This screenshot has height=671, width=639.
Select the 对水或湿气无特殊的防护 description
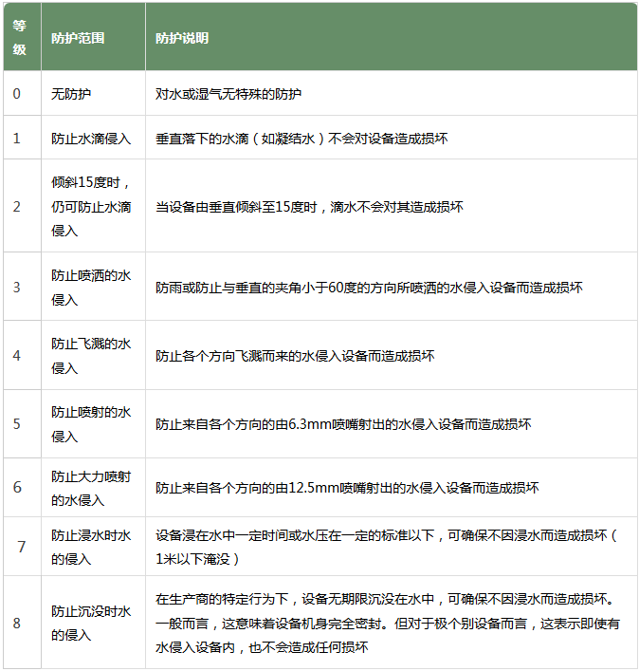click(228, 95)
